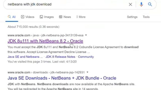
Task: Click 'You've visited this page 3 times' text
Action: (42, 62)
